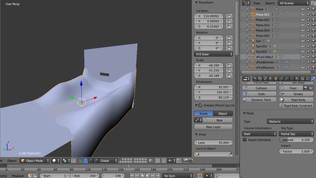Open the Material properties tab
Image resolution: width=316 pixels, height=178 pixels.
(297, 79)
